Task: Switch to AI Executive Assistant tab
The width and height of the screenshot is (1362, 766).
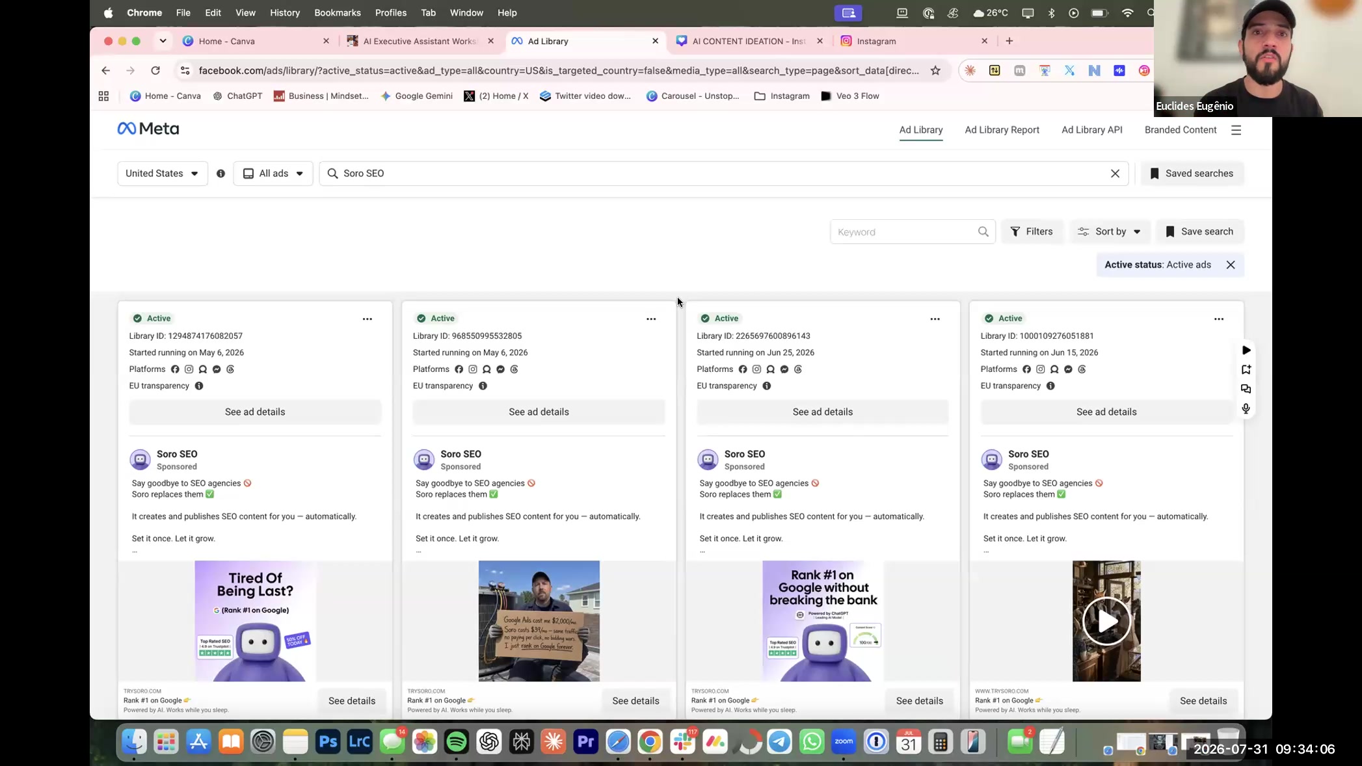Action: pos(420,41)
